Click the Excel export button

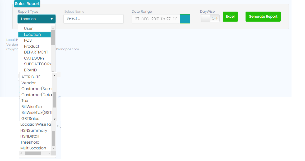tap(230, 17)
